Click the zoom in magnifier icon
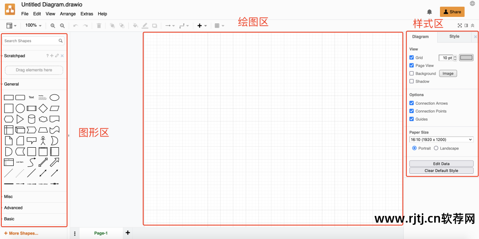This screenshot has height=239, width=479. [53, 26]
